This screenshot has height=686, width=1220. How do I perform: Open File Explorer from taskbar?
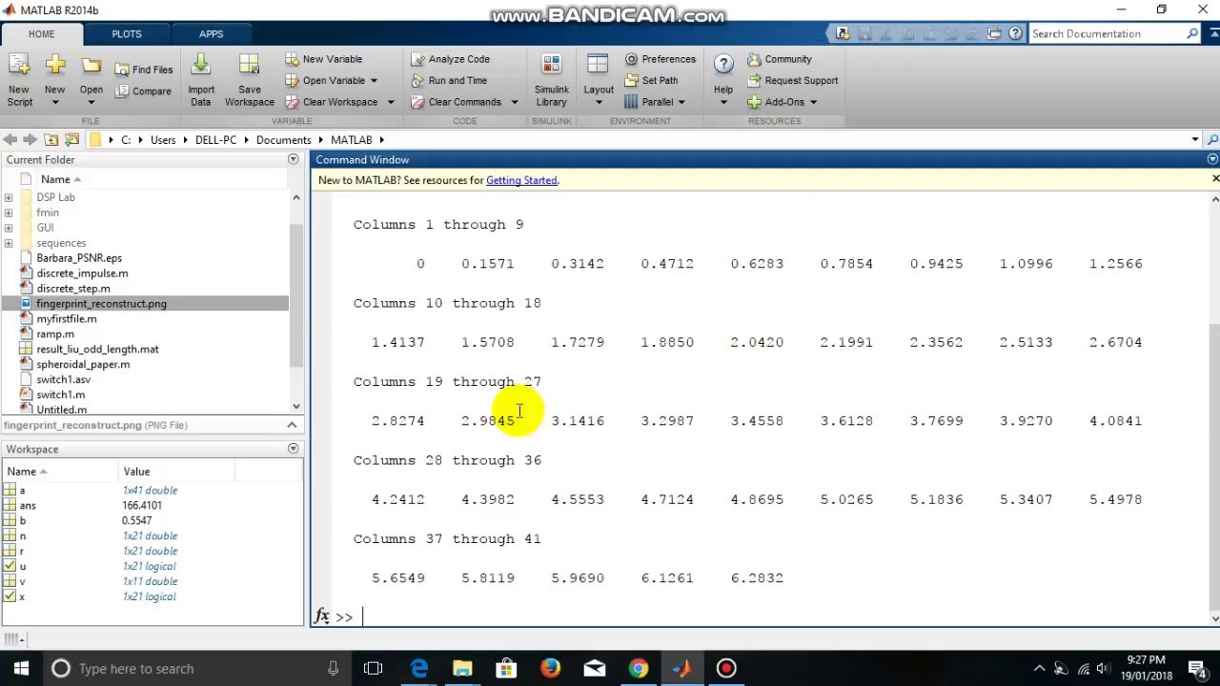462,669
